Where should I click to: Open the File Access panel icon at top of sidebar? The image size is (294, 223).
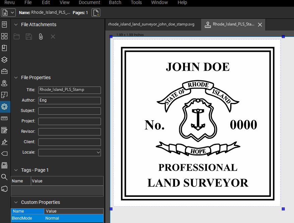(x=4, y=24)
